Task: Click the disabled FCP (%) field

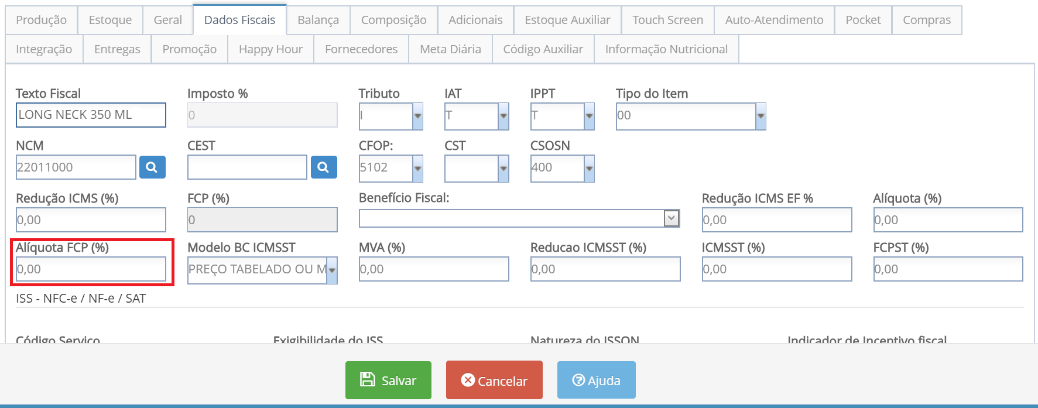Action: coord(262,220)
